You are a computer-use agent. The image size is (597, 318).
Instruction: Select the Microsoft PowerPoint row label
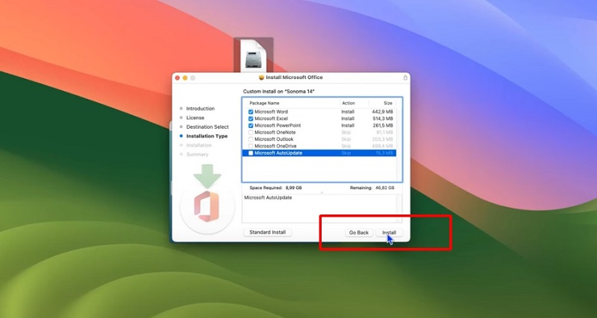[x=278, y=125]
